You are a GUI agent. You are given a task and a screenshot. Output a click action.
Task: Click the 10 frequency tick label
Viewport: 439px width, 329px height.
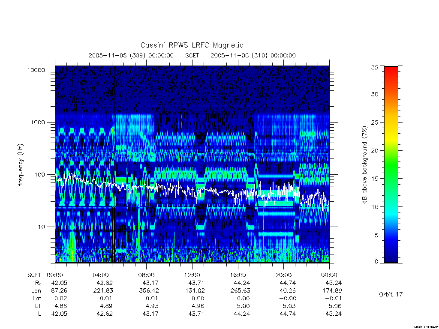(42, 227)
